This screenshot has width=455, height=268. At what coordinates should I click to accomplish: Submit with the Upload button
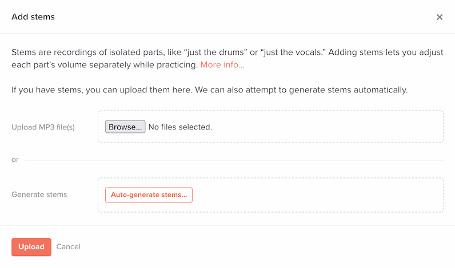31,247
